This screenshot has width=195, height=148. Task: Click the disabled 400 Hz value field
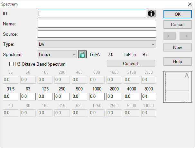(79, 80)
